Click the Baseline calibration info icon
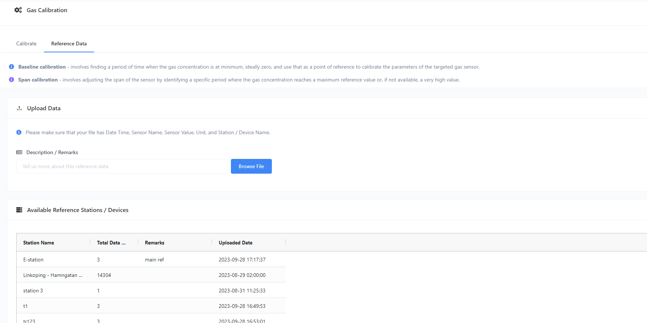The width and height of the screenshot is (647, 323). pyautogui.click(x=11, y=67)
